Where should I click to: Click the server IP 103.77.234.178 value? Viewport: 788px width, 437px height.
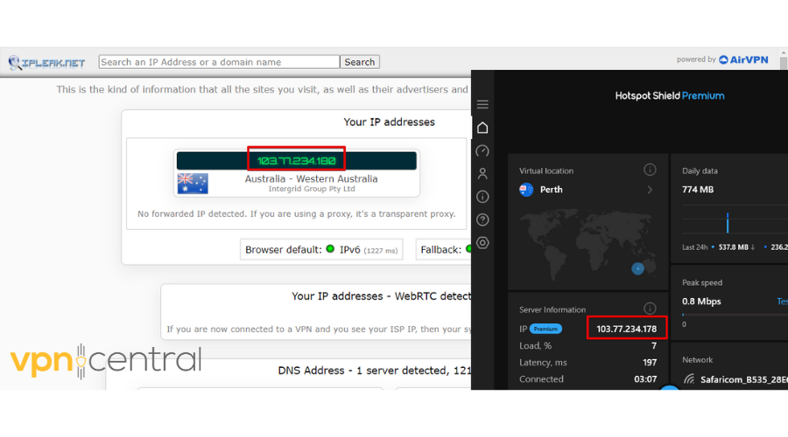[x=626, y=329]
